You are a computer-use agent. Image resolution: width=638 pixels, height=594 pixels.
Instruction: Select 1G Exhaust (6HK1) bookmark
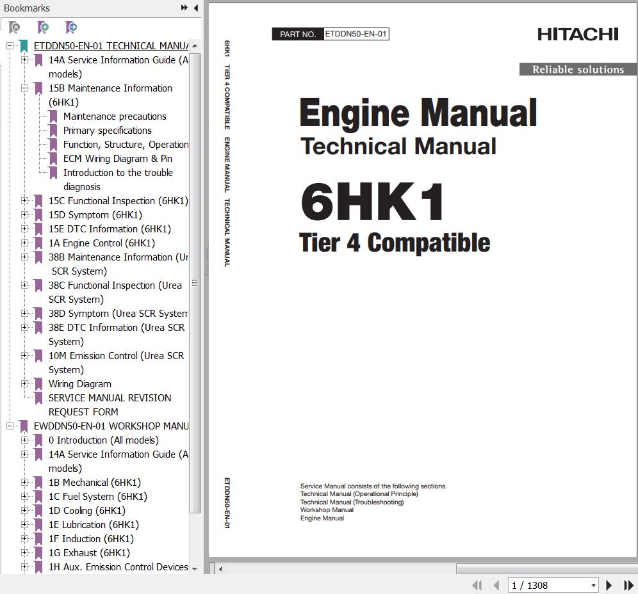[x=89, y=552]
